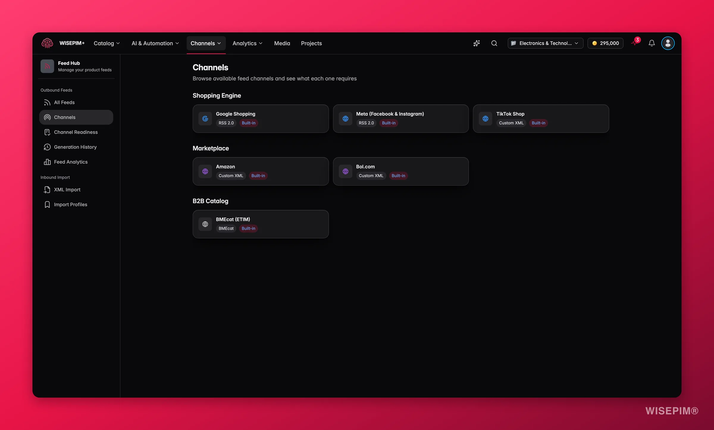Open the Meta (Facebook & Instagram) card
Viewport: 714px width, 430px height.
(x=401, y=118)
